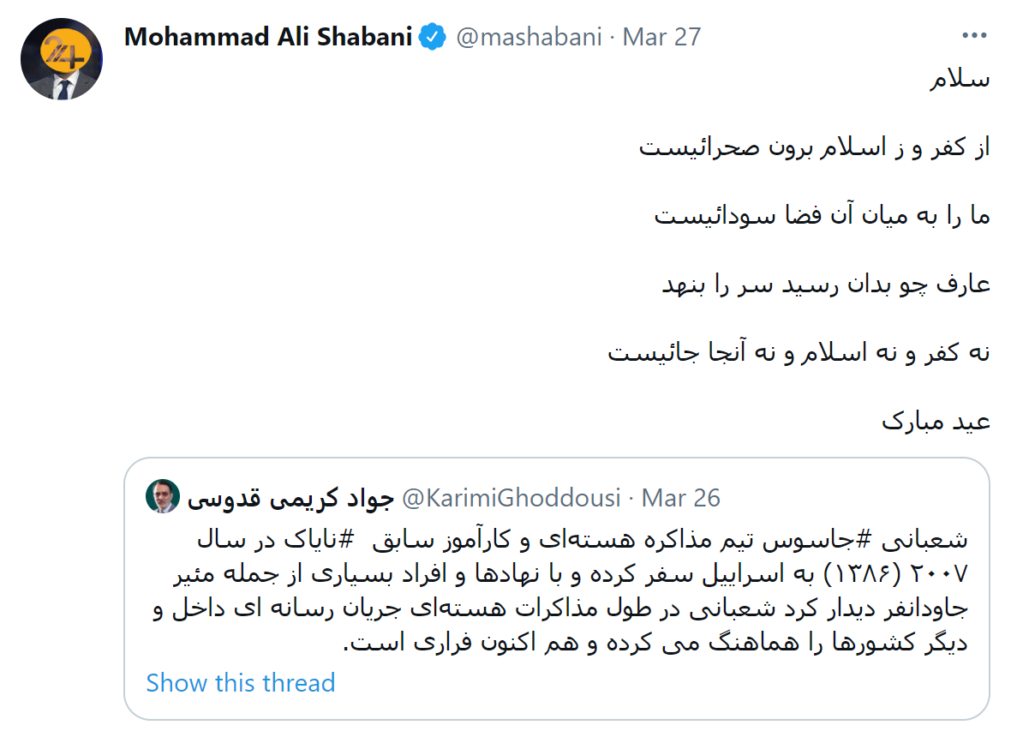Click the عید مبارک closing line
1017x737 pixels.
(x=936, y=422)
